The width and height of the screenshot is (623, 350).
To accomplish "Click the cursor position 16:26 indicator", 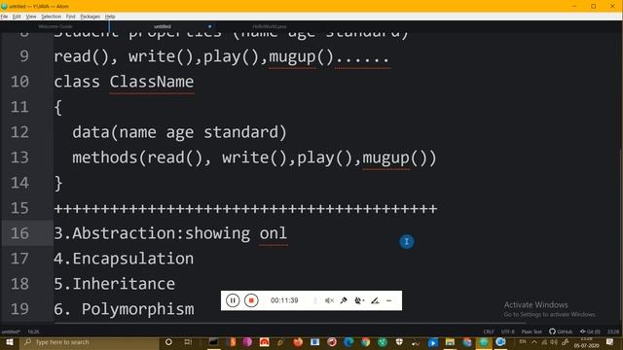I will pos(33,332).
